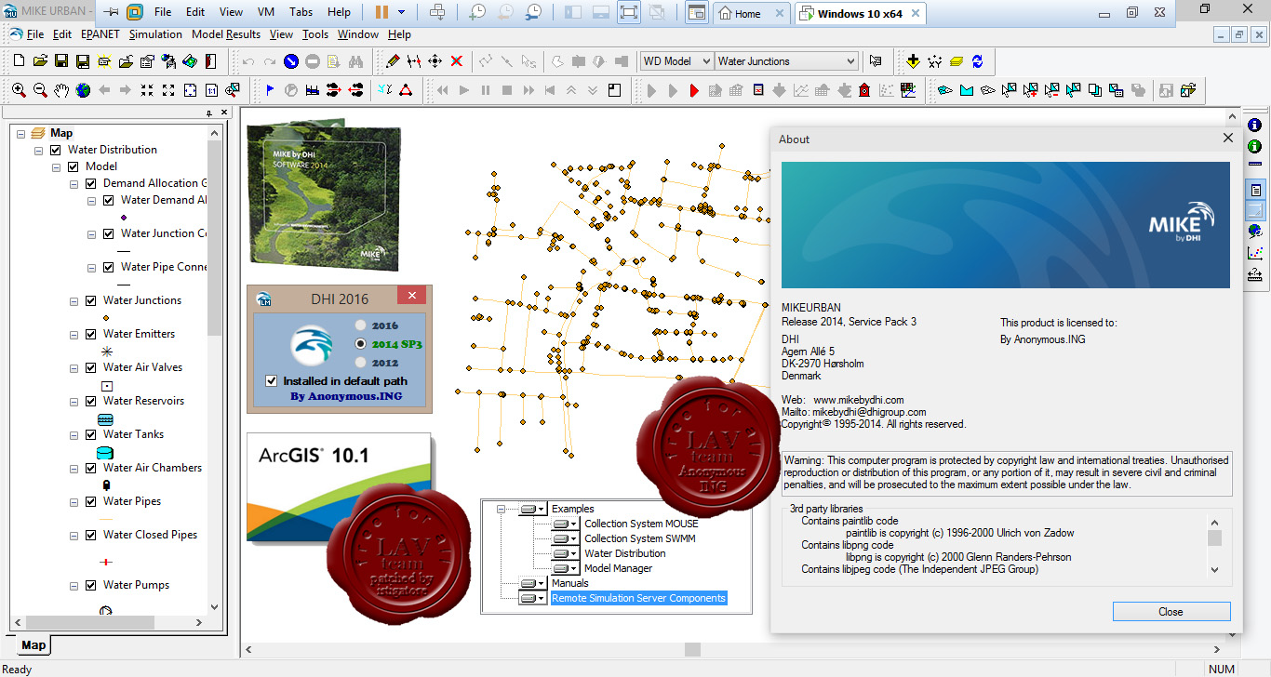Click the red house results icon
Screen dimensions: 1271x677
coord(864,90)
